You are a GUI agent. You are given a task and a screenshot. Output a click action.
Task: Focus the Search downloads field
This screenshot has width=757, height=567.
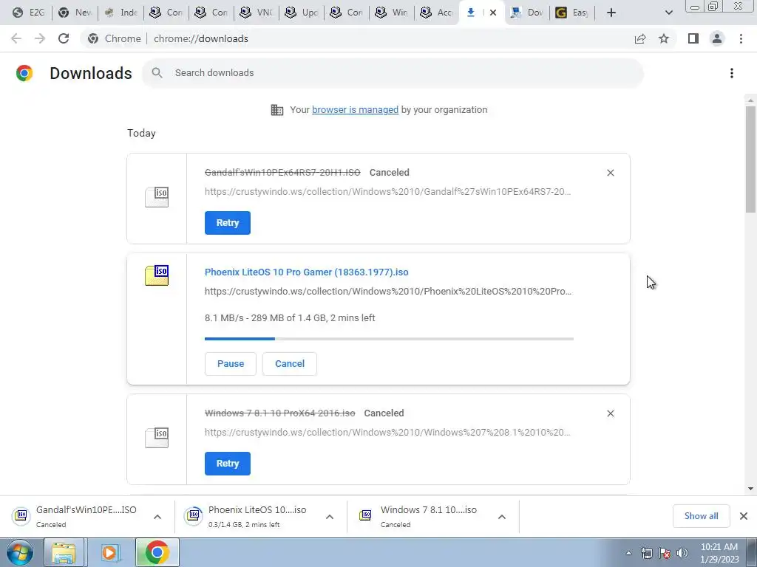coord(392,73)
